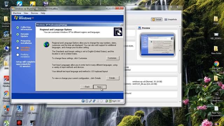Click the setup CD icon in the dialog header
This screenshot has height=126, width=224.
118,32
